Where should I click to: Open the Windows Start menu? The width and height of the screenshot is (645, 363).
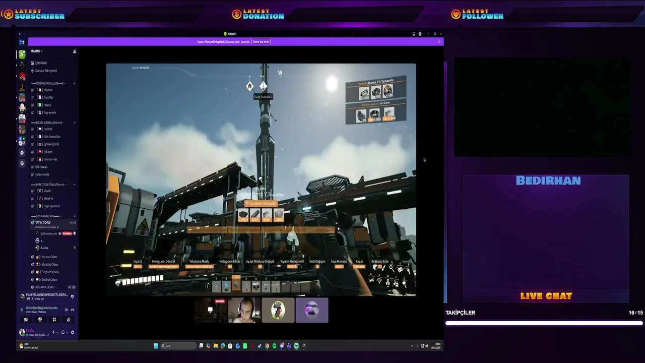pos(156,346)
